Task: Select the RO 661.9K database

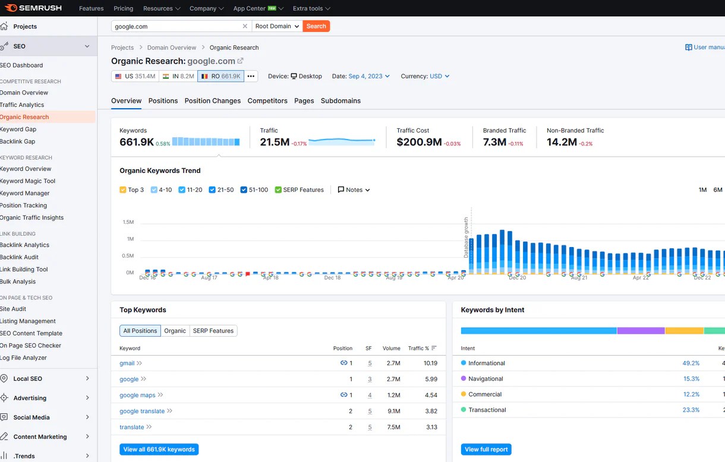Action: [220, 76]
